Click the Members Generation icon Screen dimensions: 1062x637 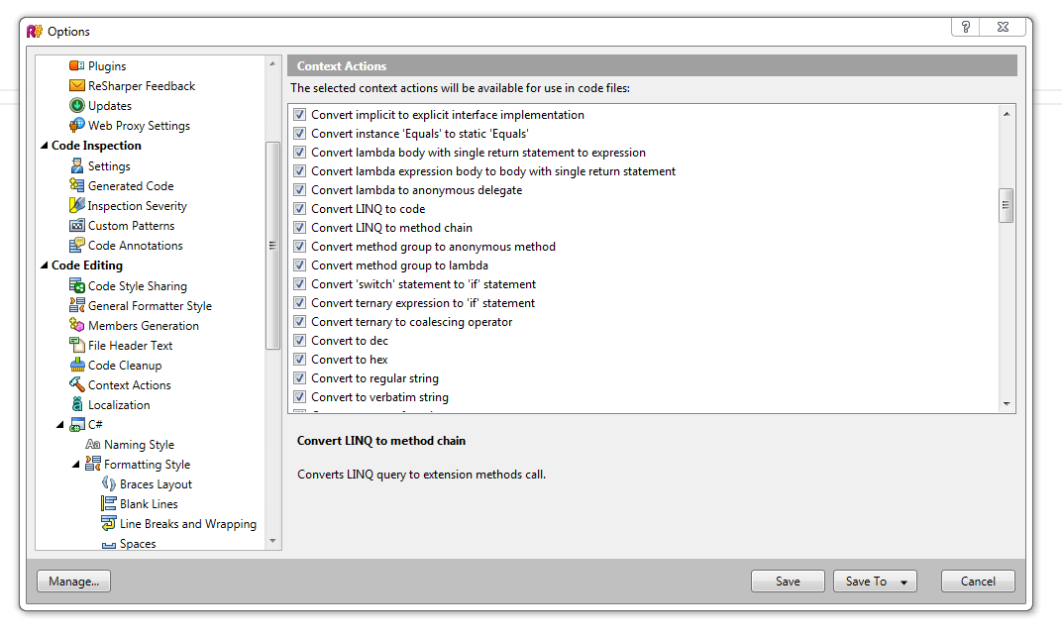(x=76, y=325)
